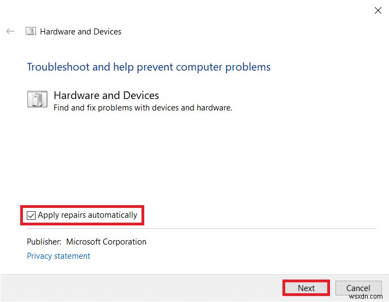Click the "Find and fix problems" description text
This screenshot has width=389, height=302.
(143, 108)
